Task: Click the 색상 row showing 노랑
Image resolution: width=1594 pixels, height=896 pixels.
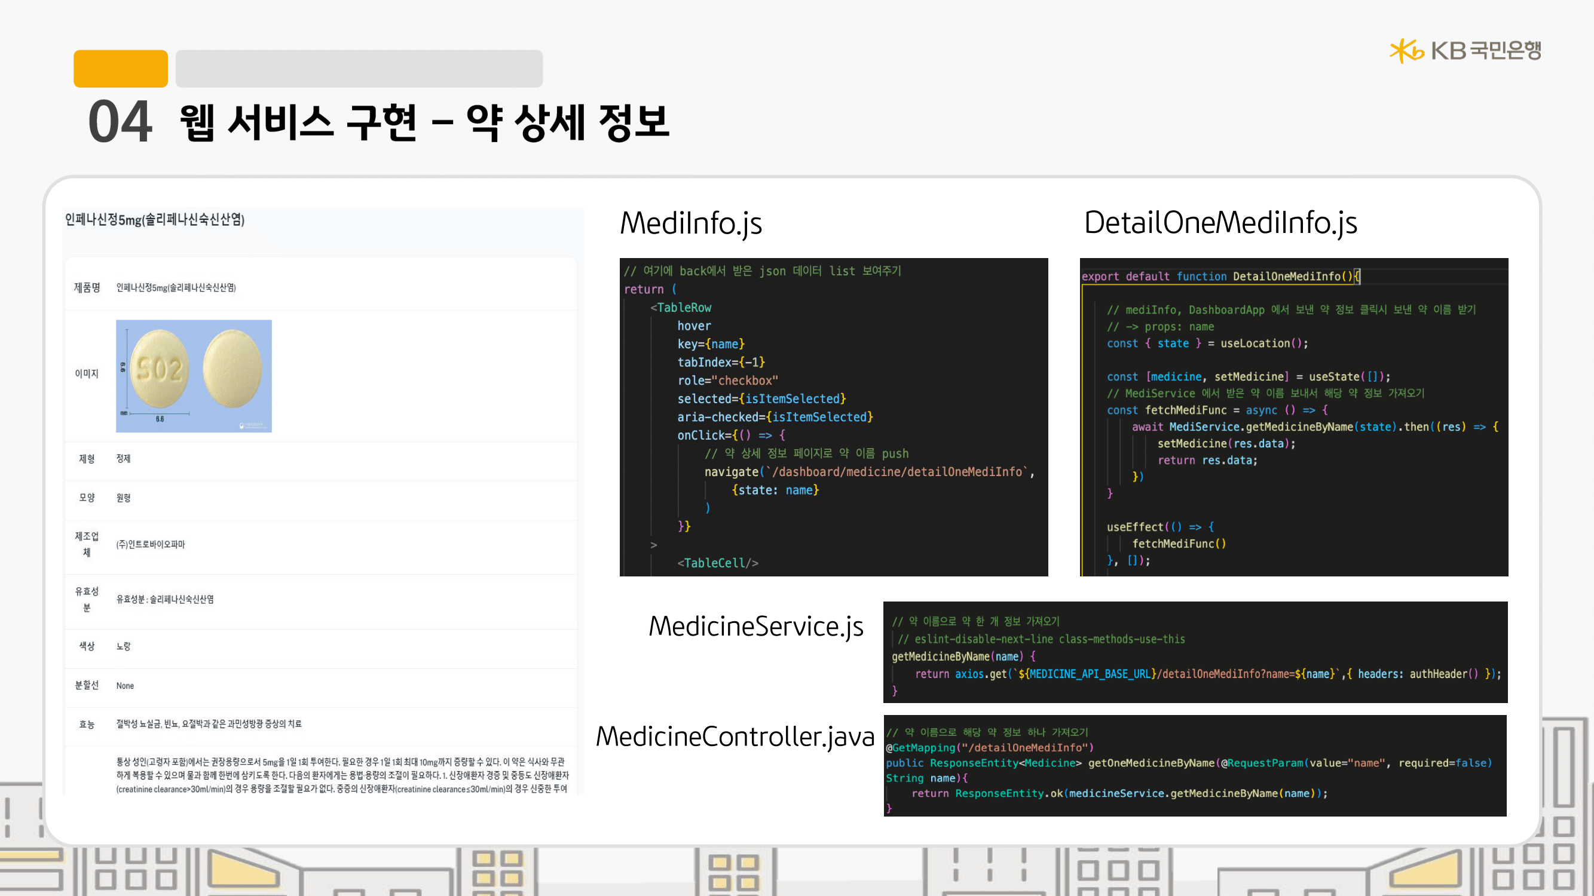Action: (123, 646)
